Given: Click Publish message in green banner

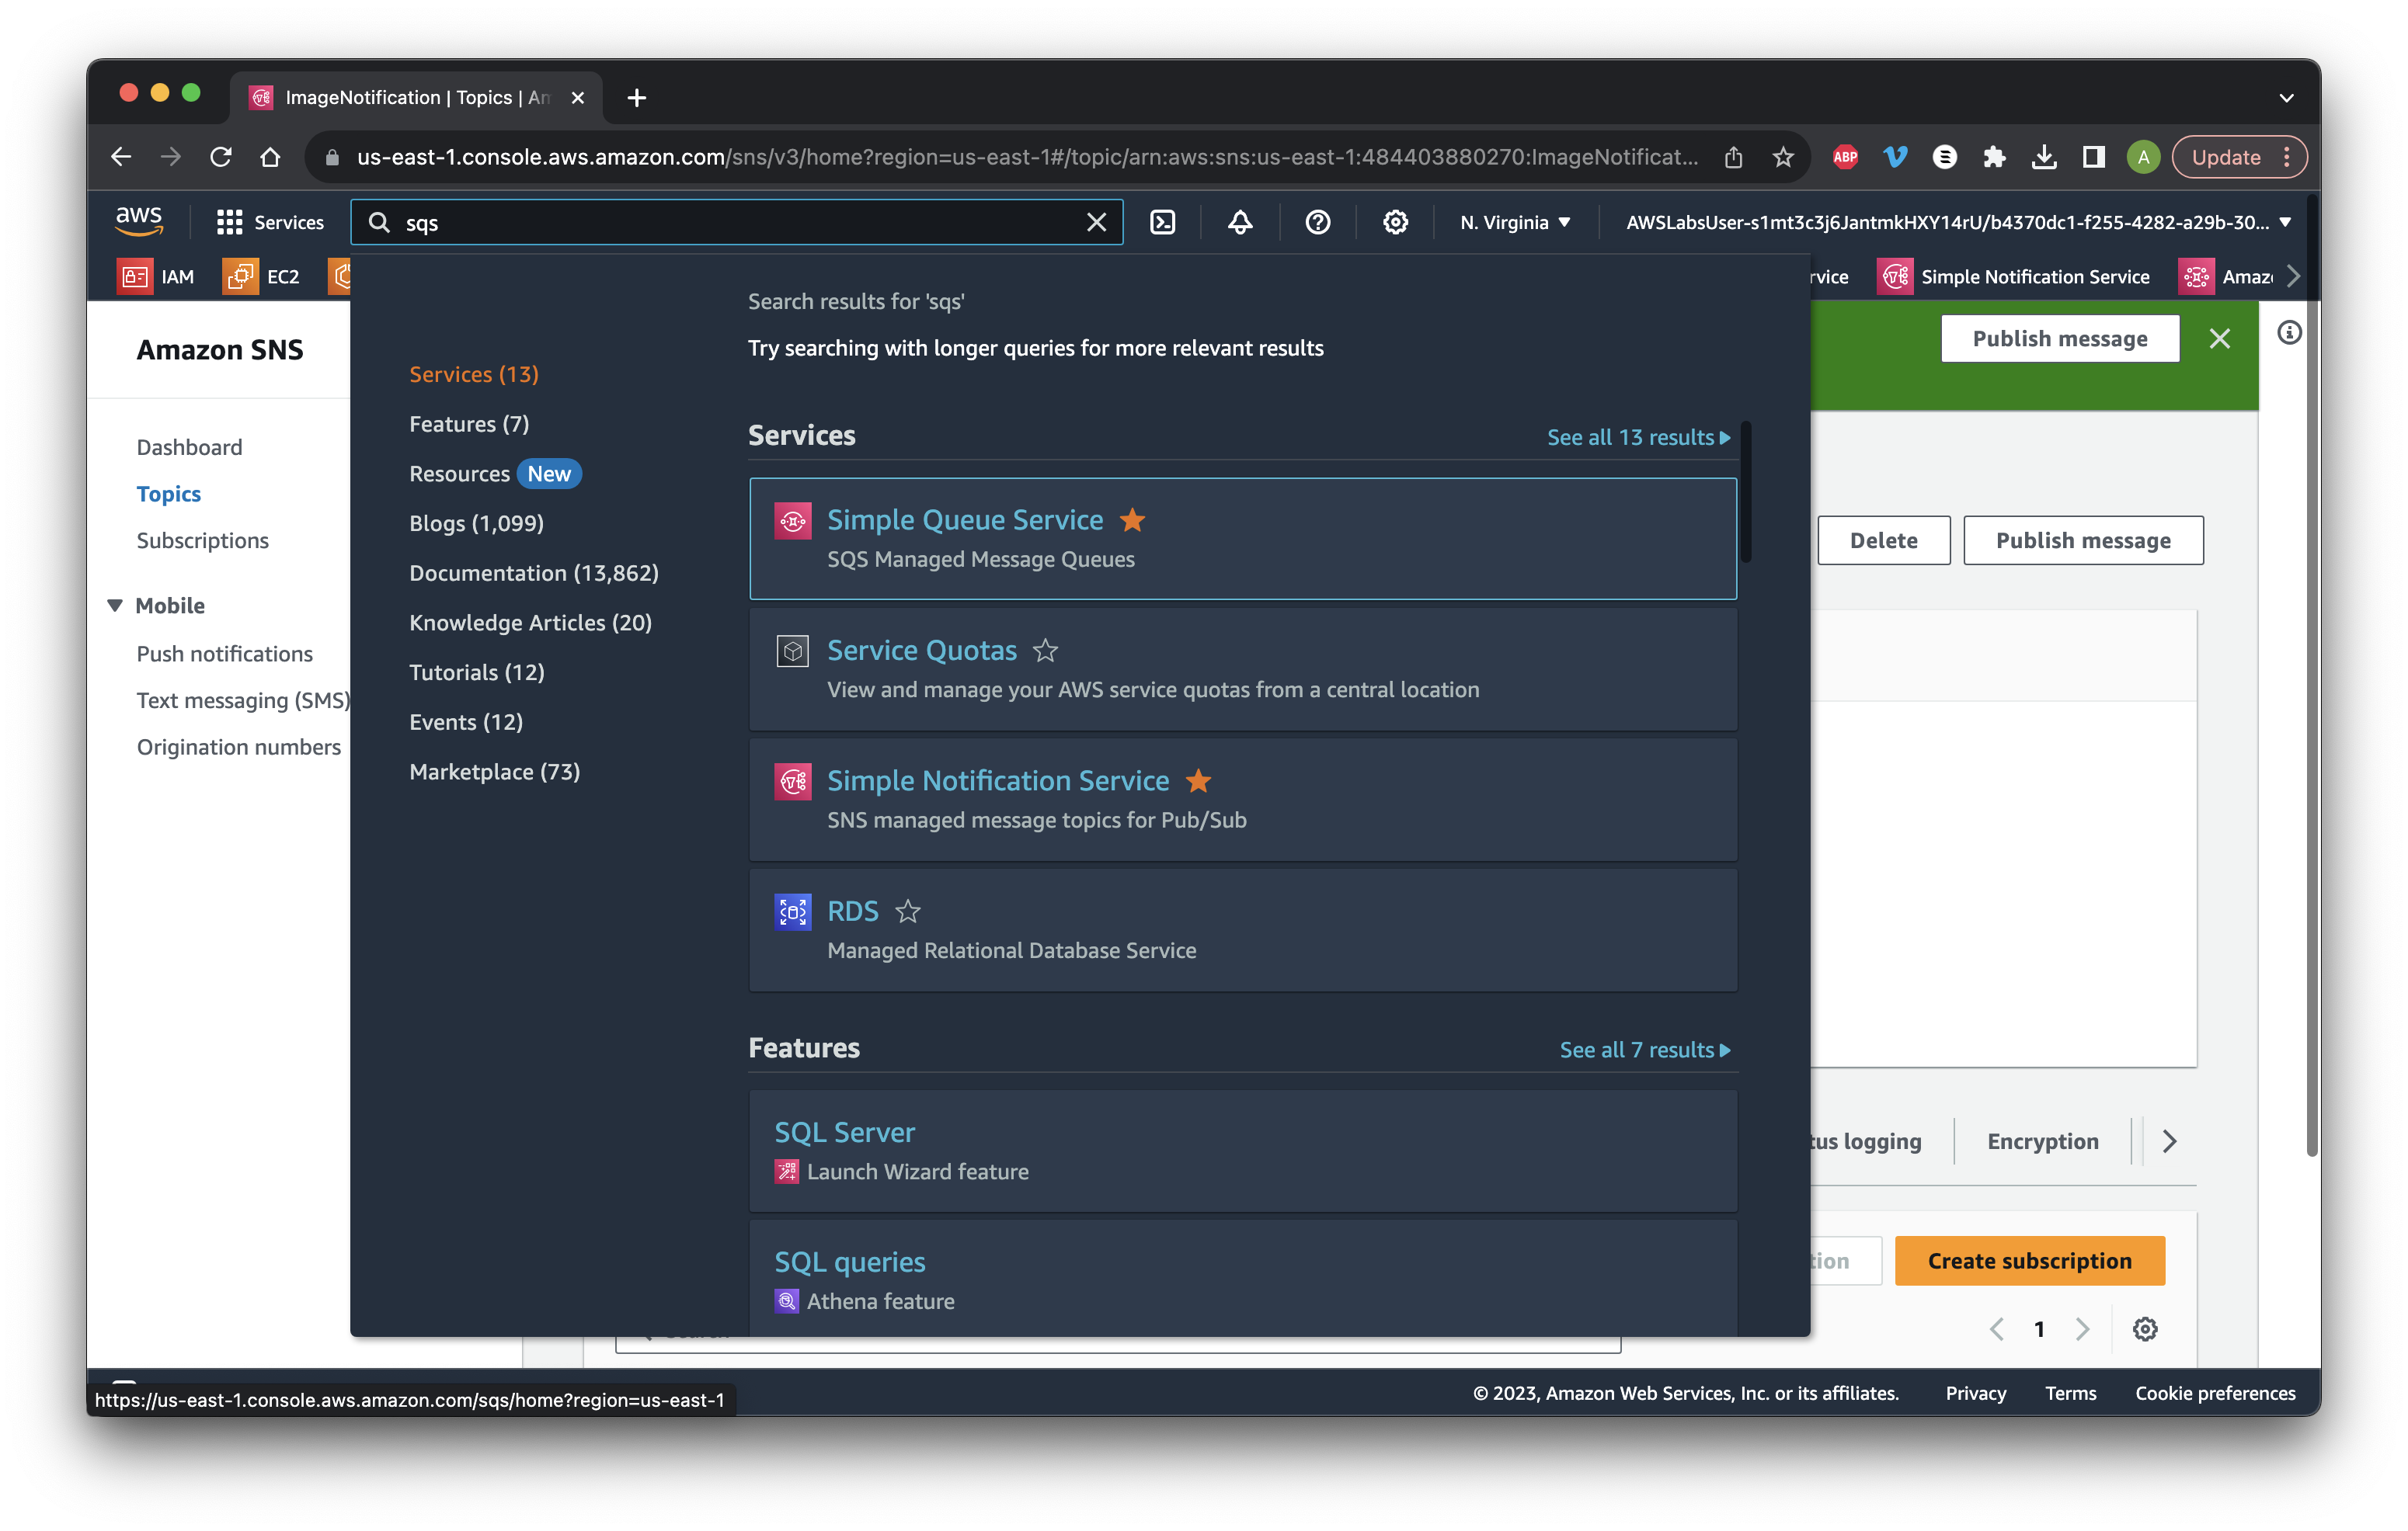Looking at the screenshot, I should 2060,338.
